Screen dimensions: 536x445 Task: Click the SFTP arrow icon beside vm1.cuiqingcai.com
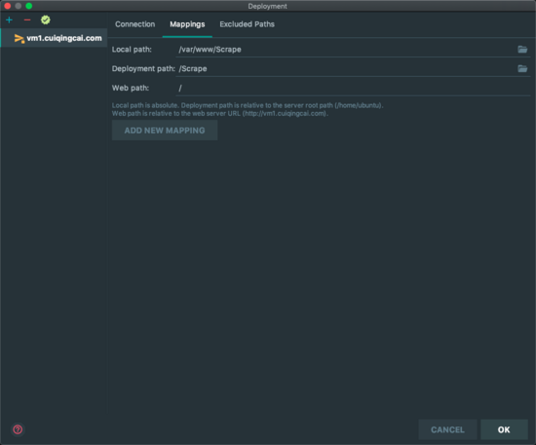[x=19, y=39]
